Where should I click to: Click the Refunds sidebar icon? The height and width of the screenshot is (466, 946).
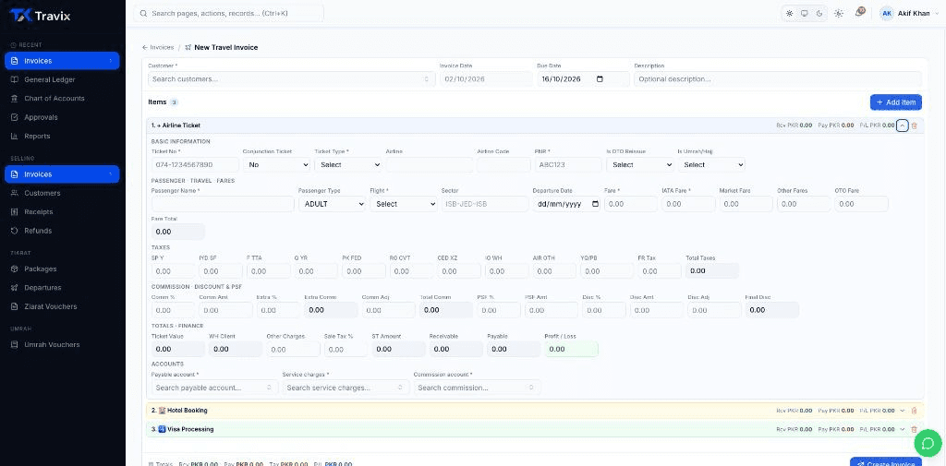(x=15, y=231)
